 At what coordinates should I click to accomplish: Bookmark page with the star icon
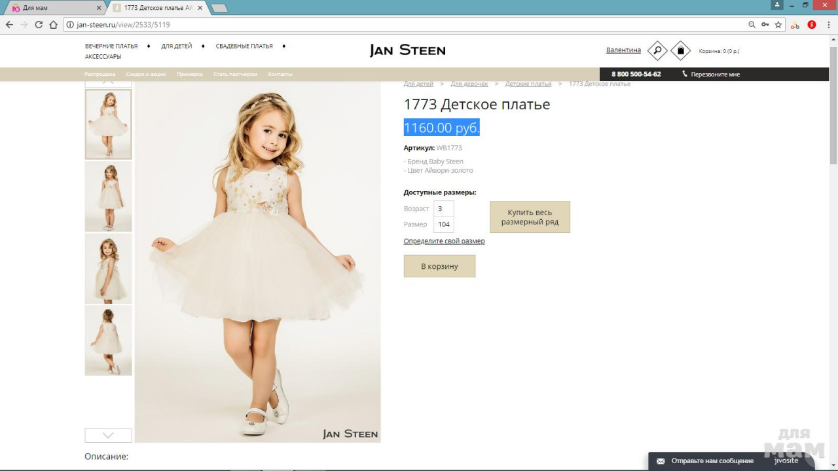778,25
